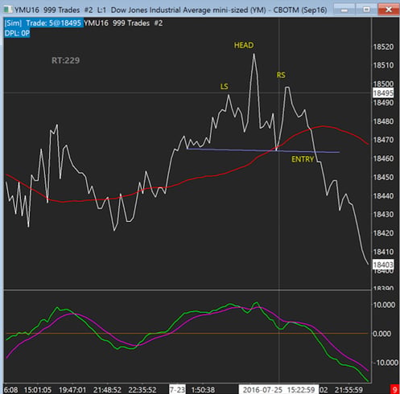The image size is (400, 394).
Task: Click the window title text in title bar
Action: pos(171,10)
